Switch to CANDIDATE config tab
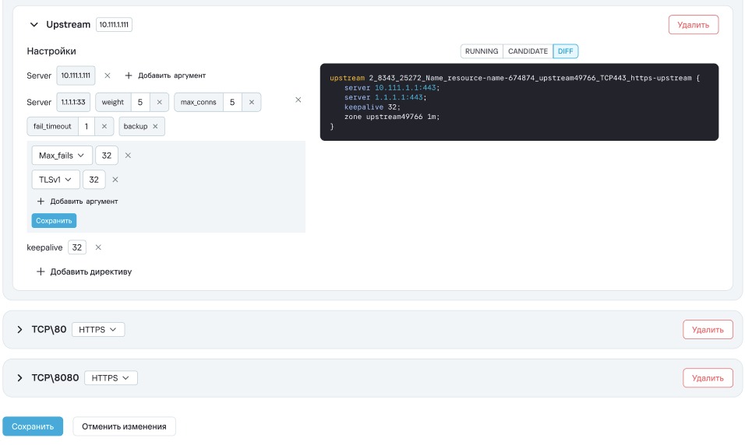The image size is (745, 445). tap(528, 51)
